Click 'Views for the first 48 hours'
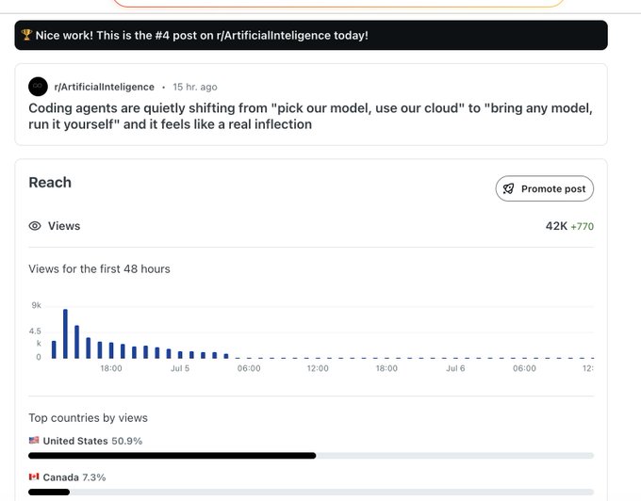The width and height of the screenshot is (641, 501). point(99,269)
